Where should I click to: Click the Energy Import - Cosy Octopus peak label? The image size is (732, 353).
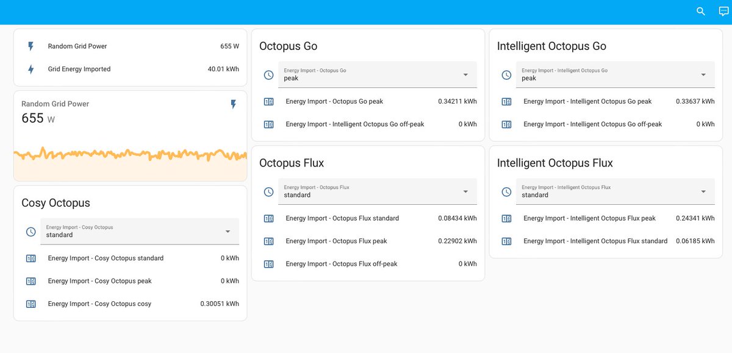[100, 281]
